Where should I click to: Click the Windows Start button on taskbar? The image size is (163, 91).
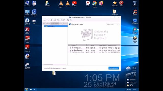(26, 89)
